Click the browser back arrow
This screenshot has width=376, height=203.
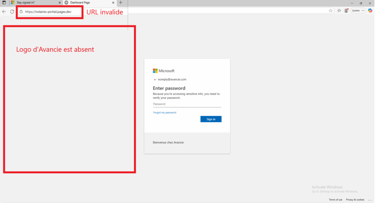coord(4,11)
